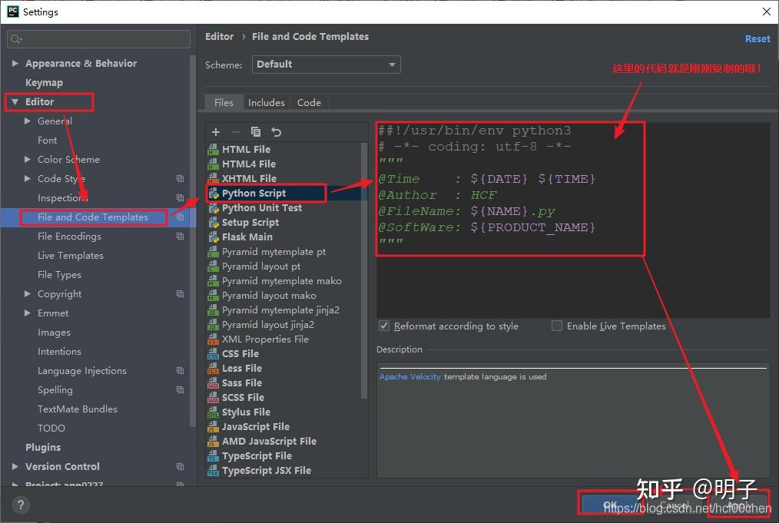Click the Python Unit Test icon
The width and height of the screenshot is (779, 523).
[x=214, y=207]
